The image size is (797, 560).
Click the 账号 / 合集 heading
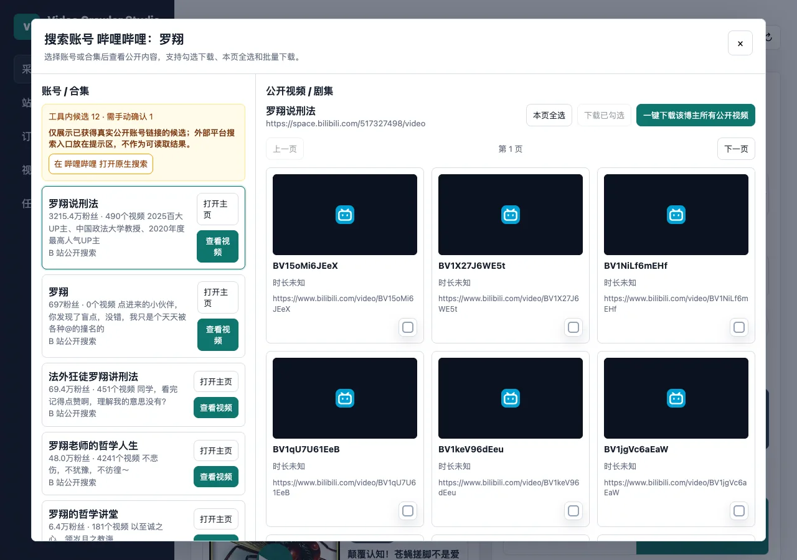pyautogui.click(x=65, y=91)
